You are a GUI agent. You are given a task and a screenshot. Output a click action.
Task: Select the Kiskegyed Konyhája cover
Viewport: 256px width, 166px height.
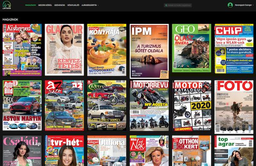107,50
